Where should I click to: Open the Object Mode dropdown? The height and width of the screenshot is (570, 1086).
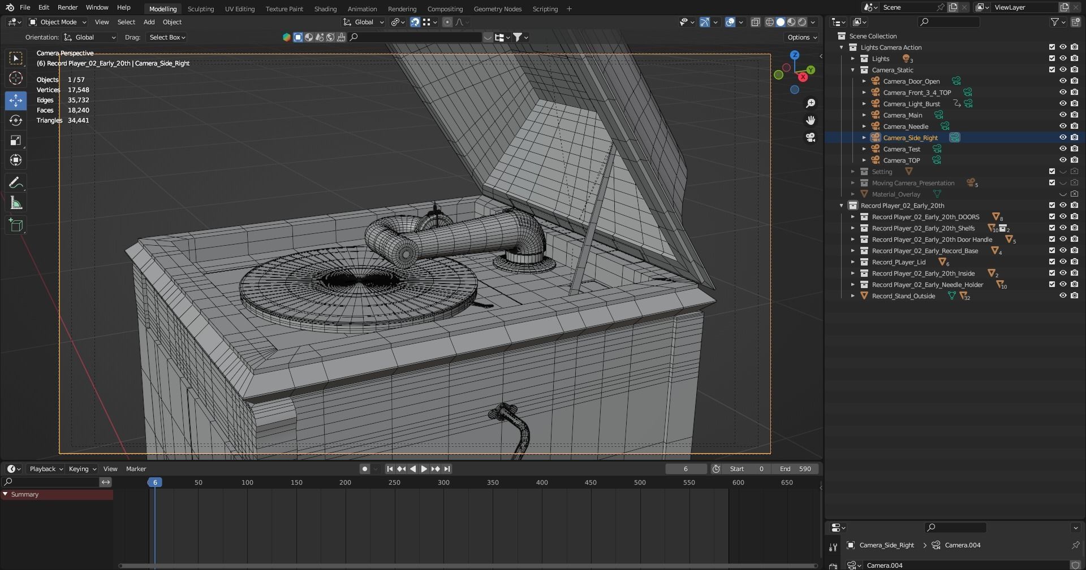tap(58, 22)
